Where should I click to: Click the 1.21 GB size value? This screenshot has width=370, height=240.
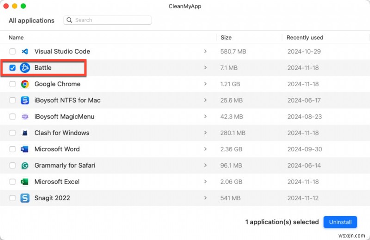[230, 84]
